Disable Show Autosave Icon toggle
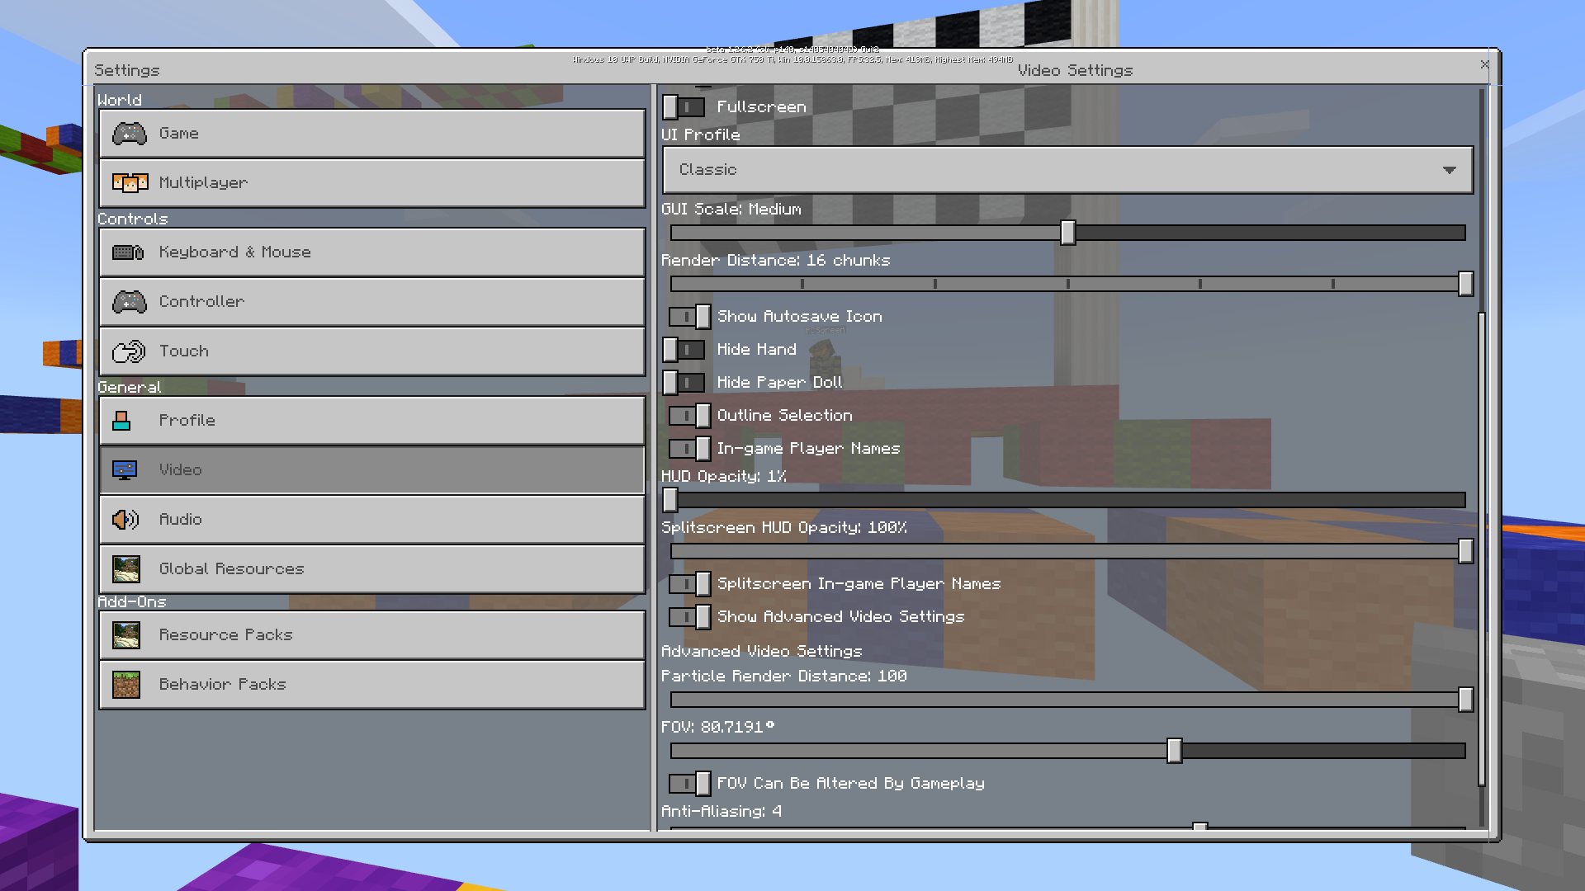 pyautogui.click(x=689, y=317)
